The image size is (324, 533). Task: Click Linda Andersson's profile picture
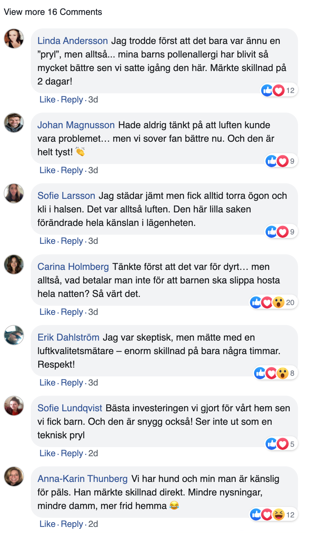tap(14, 39)
